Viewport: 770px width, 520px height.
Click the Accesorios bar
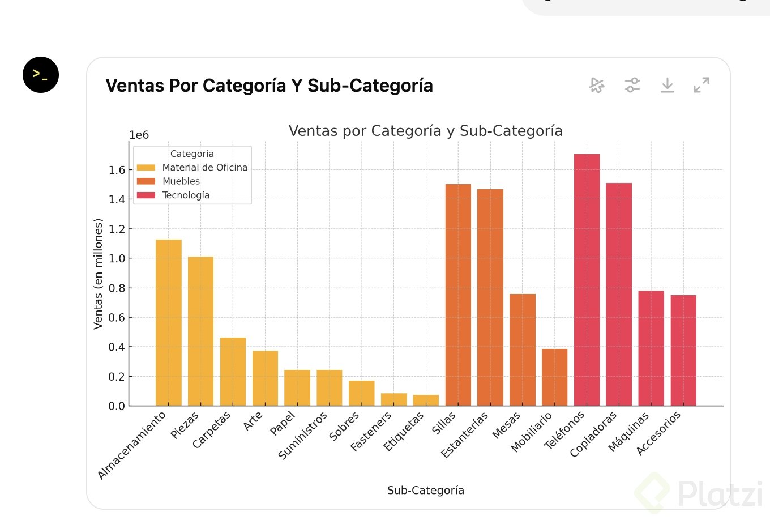click(x=683, y=350)
